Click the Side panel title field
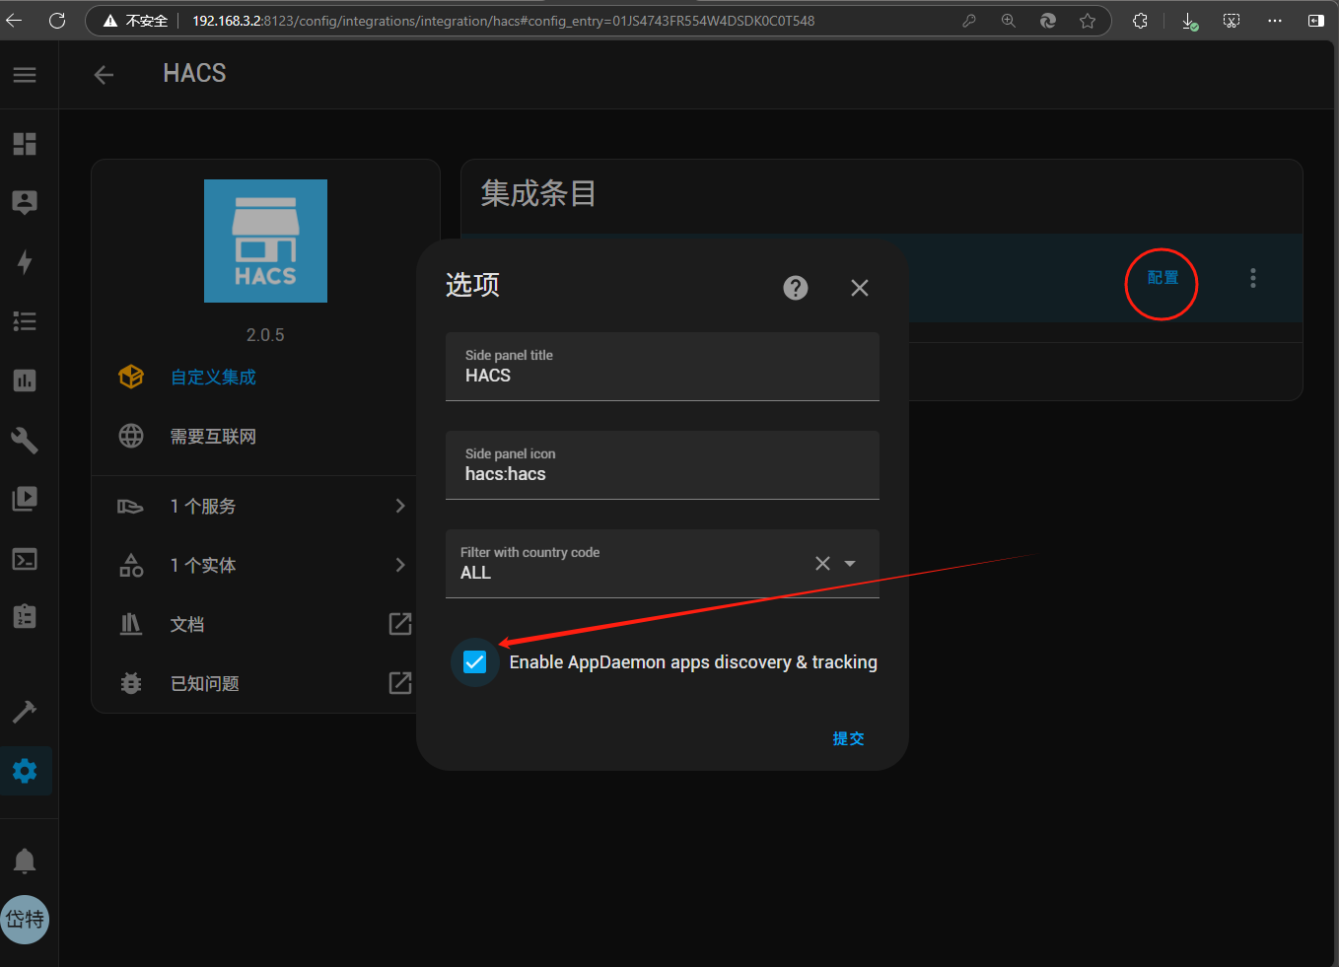The width and height of the screenshot is (1339, 967). click(x=662, y=367)
